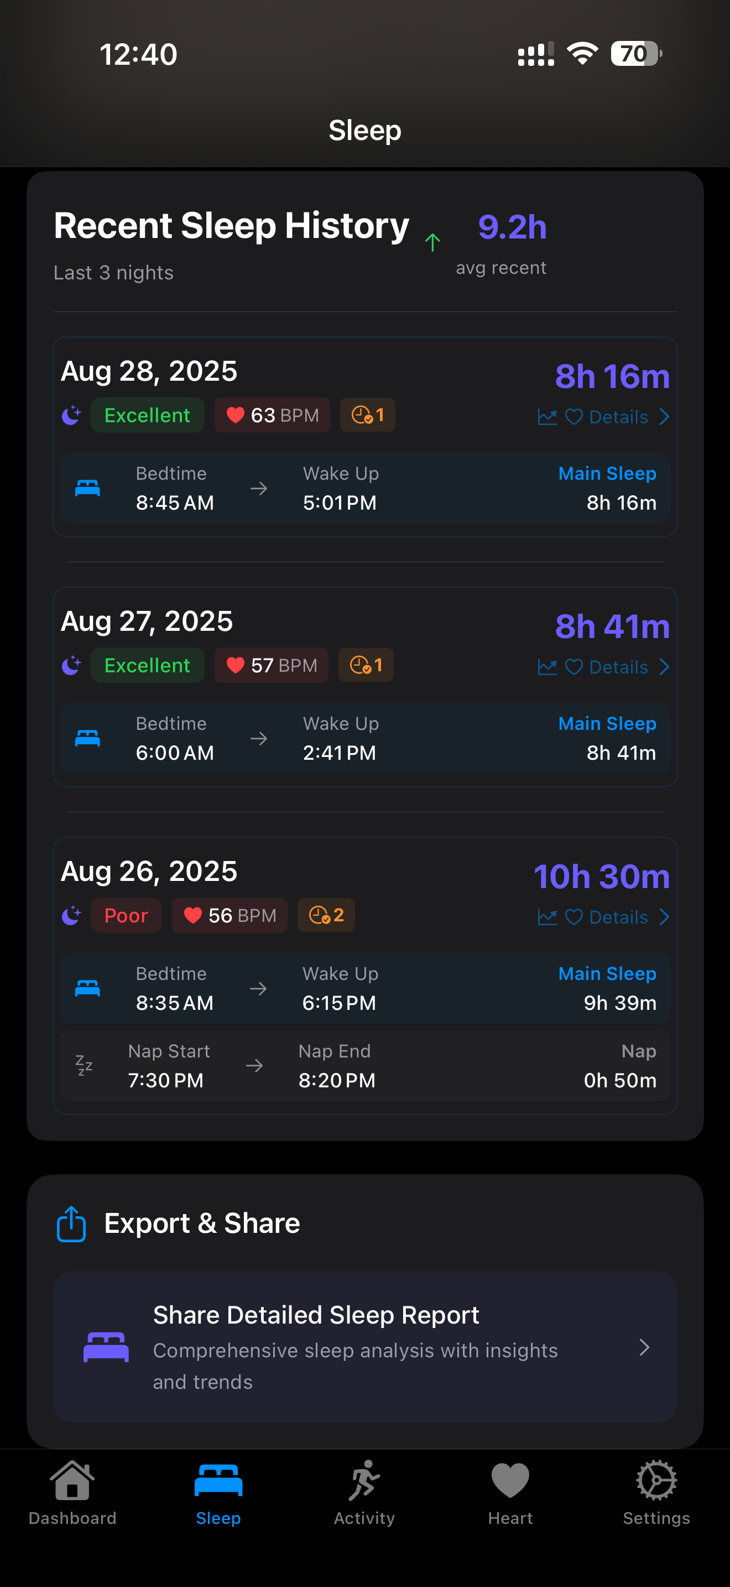730x1587 pixels.
Task: Tap the 9.2h average recent value
Action: pyautogui.click(x=512, y=227)
